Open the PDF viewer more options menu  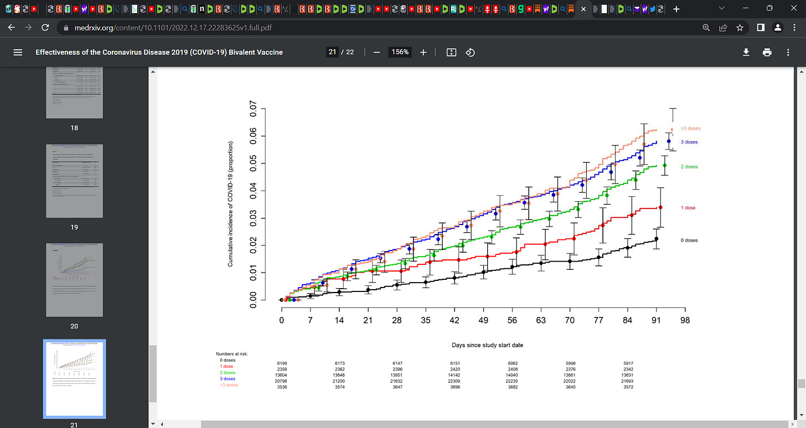tap(788, 52)
